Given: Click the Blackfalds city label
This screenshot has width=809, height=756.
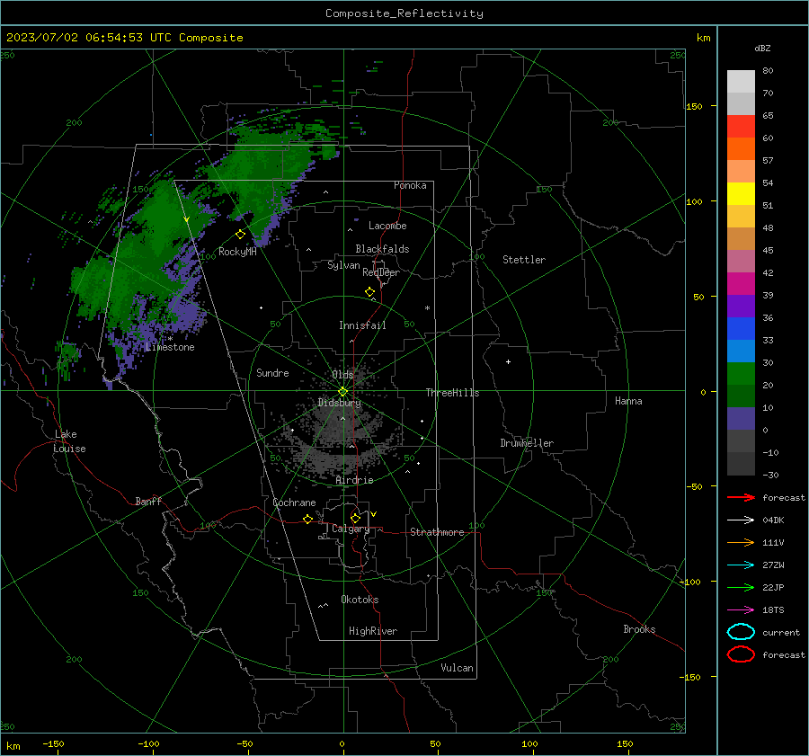Looking at the screenshot, I should [382, 249].
